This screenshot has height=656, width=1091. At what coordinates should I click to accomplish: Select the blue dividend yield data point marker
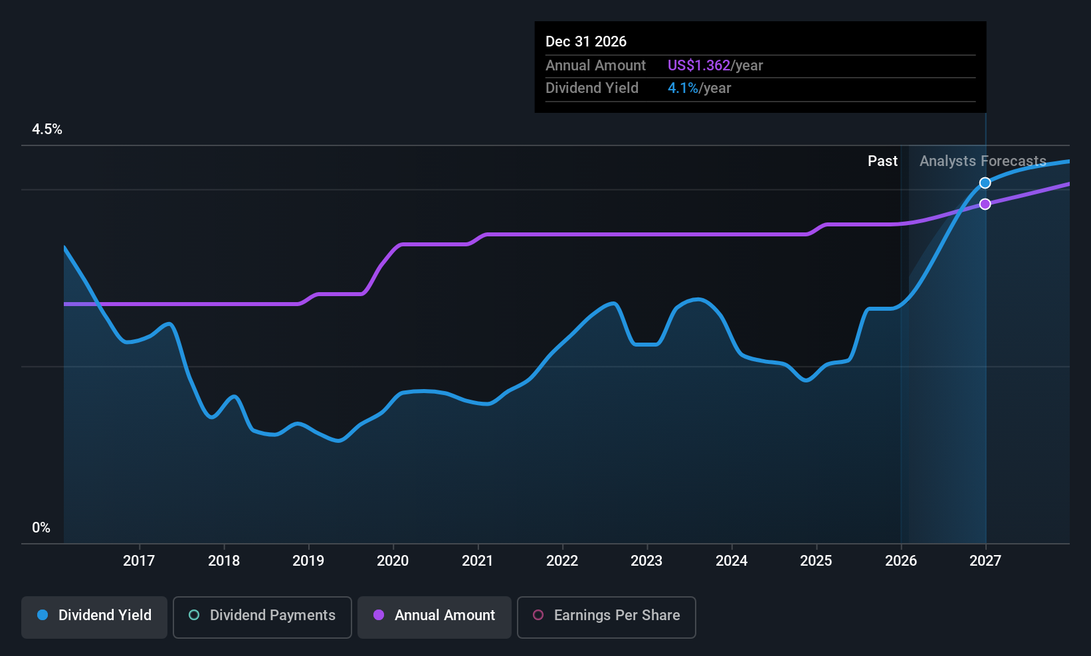coord(985,183)
